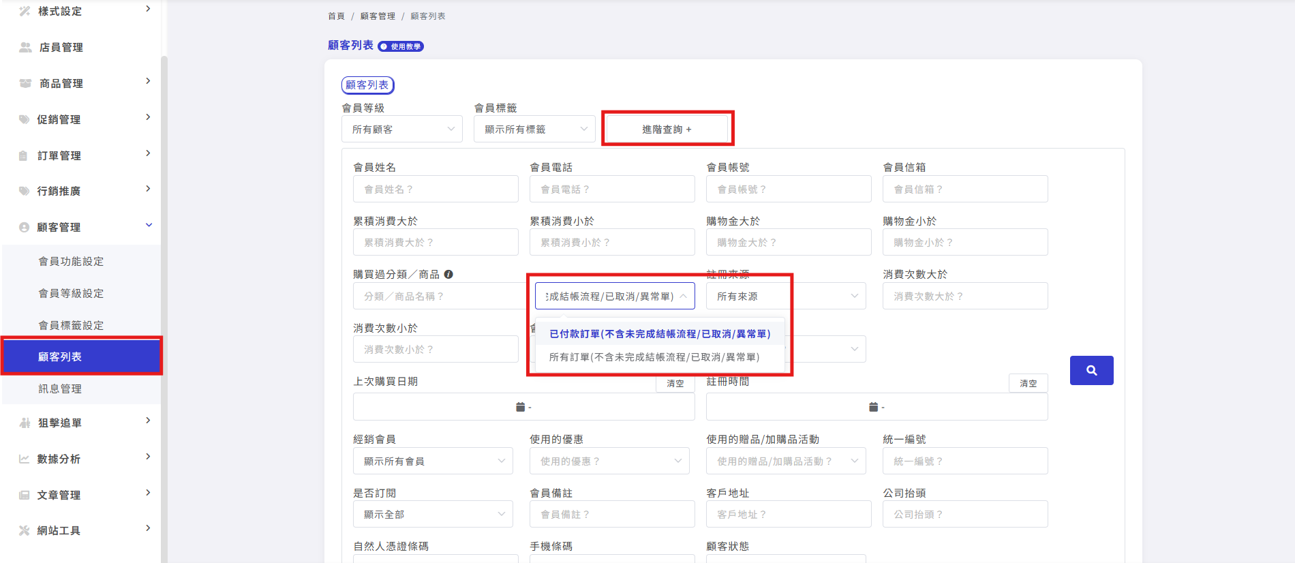Click the 店員管理 people icon

25,47
